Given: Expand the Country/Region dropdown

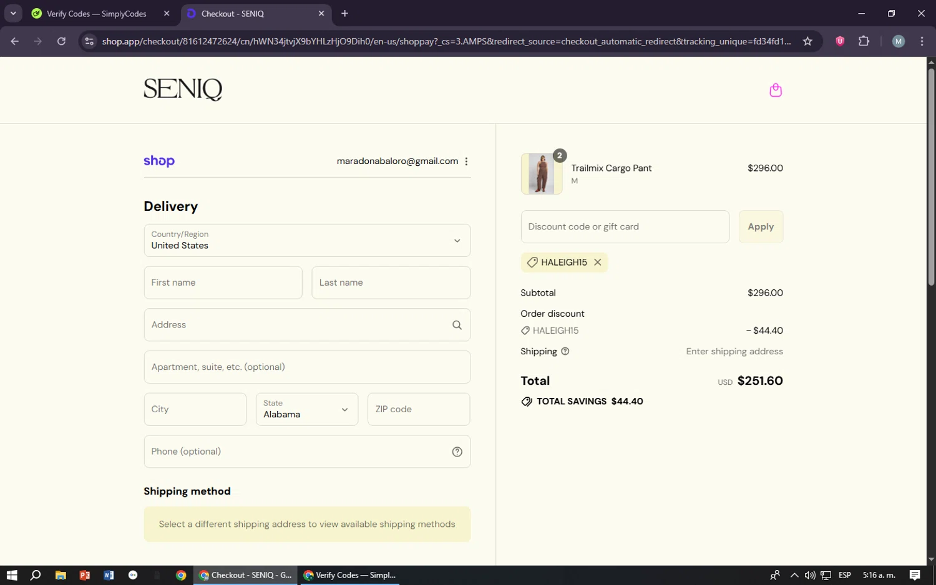Looking at the screenshot, I should coord(307,240).
